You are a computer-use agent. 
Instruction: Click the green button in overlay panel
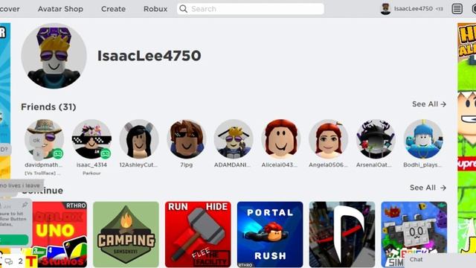14,240
